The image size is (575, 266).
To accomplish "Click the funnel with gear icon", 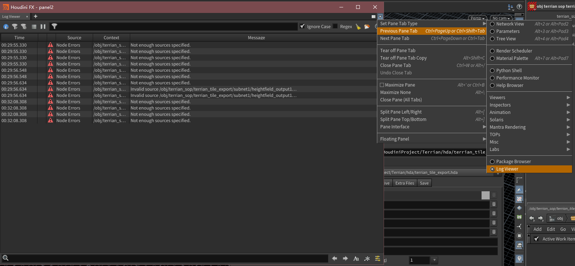I will pyautogui.click(x=24, y=27).
